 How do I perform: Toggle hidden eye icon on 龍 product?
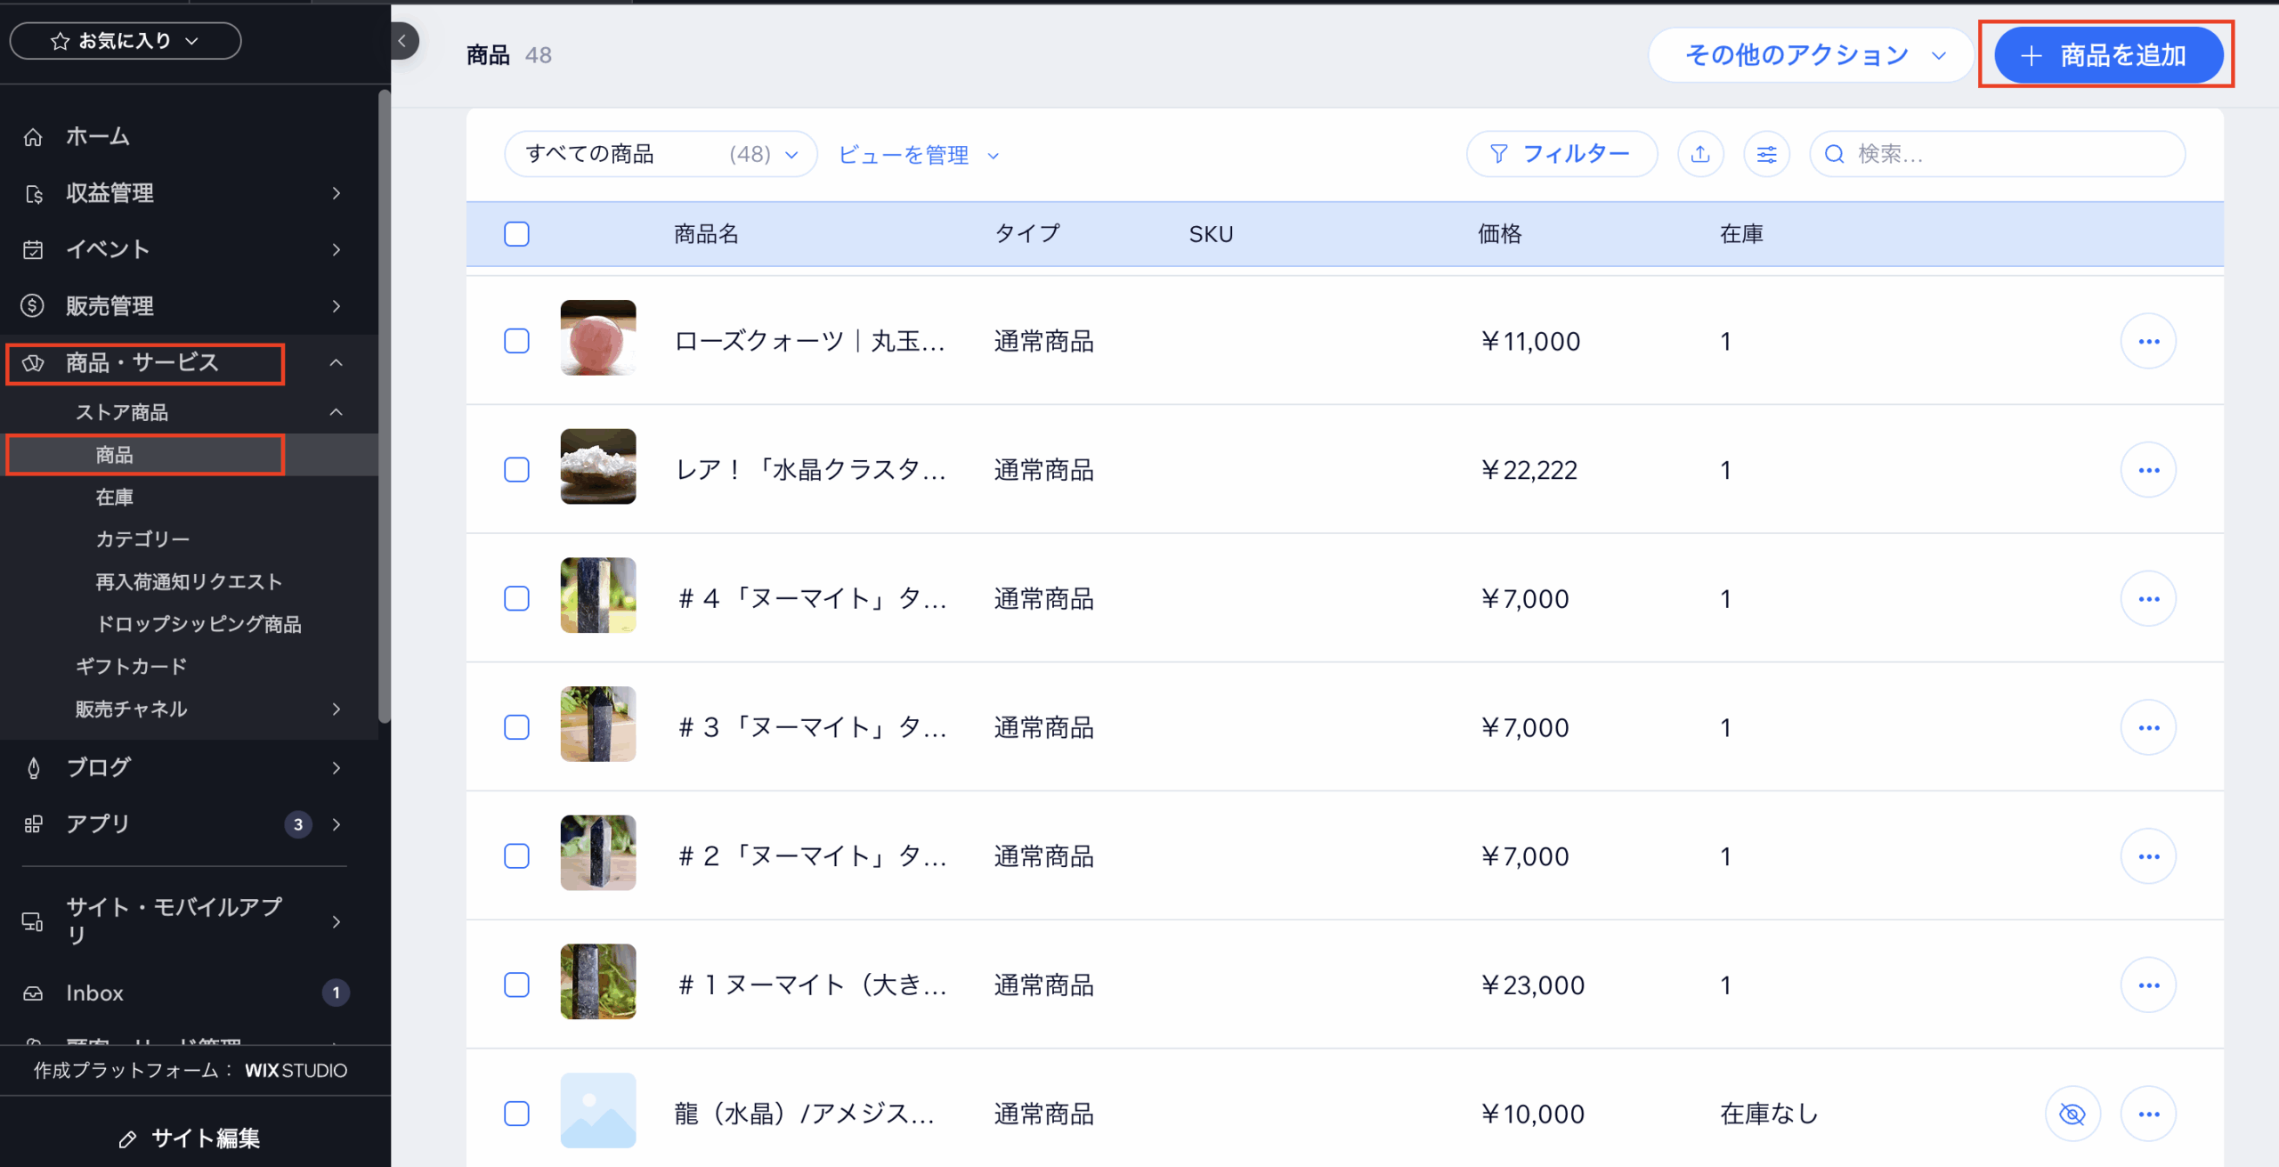tap(2072, 1114)
